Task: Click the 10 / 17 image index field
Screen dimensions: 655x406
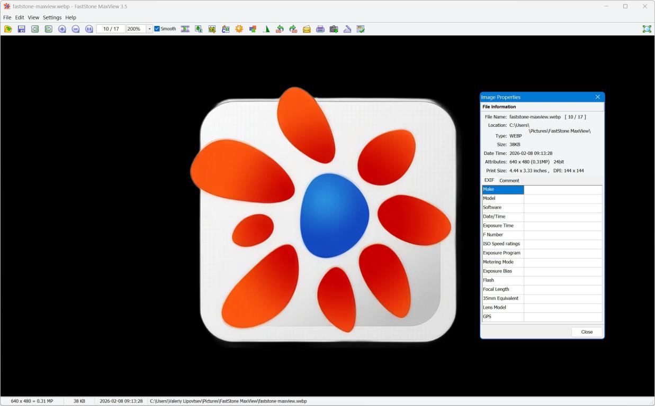Action: [111, 29]
